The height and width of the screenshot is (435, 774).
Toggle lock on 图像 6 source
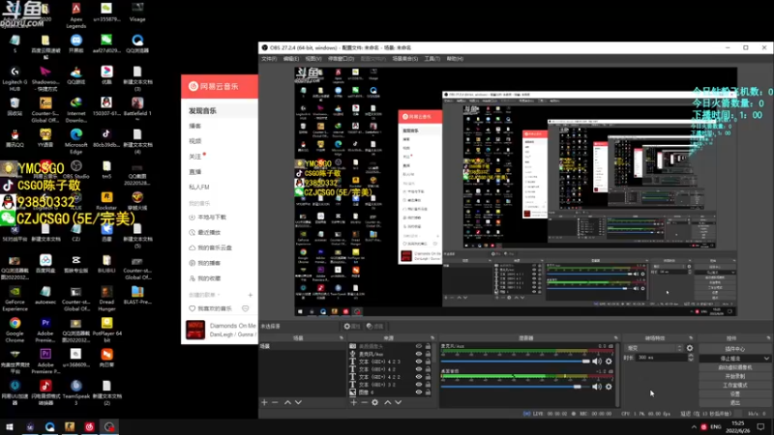[x=428, y=392]
